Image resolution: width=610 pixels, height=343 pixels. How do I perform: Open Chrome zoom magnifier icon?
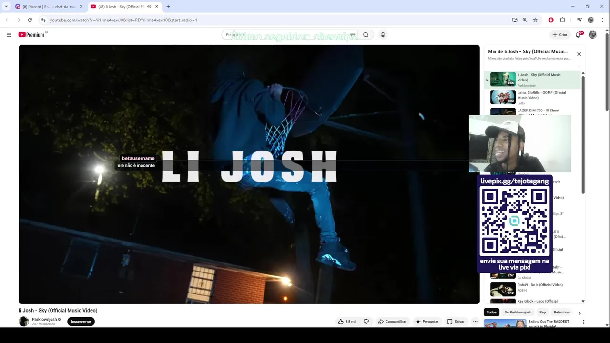525,20
